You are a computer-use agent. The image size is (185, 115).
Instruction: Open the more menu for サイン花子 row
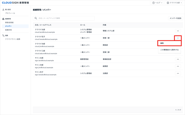pyautogui.click(x=178, y=73)
